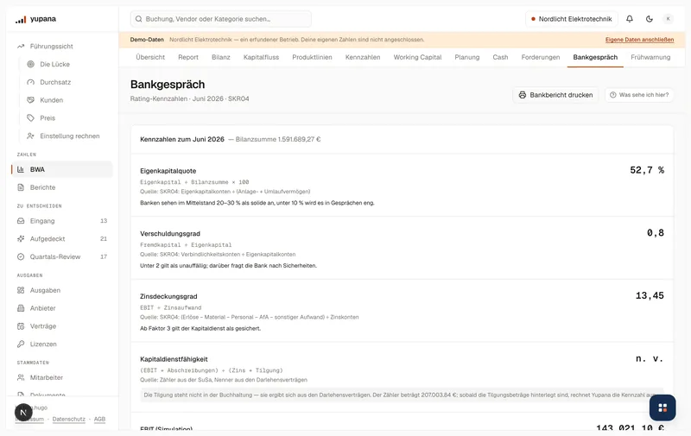Open Nordlicht Elektrotechnik company selector

click(571, 19)
